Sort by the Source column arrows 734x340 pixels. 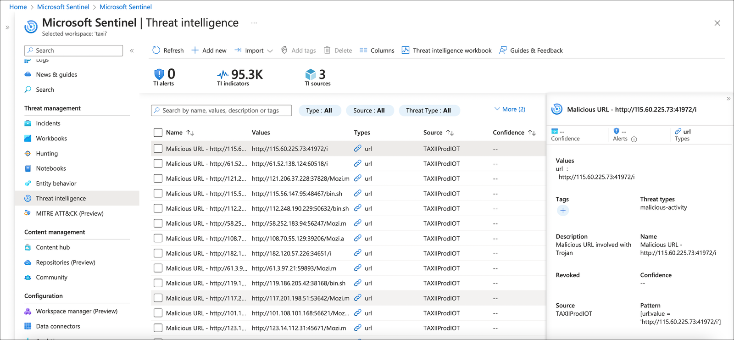[450, 133]
